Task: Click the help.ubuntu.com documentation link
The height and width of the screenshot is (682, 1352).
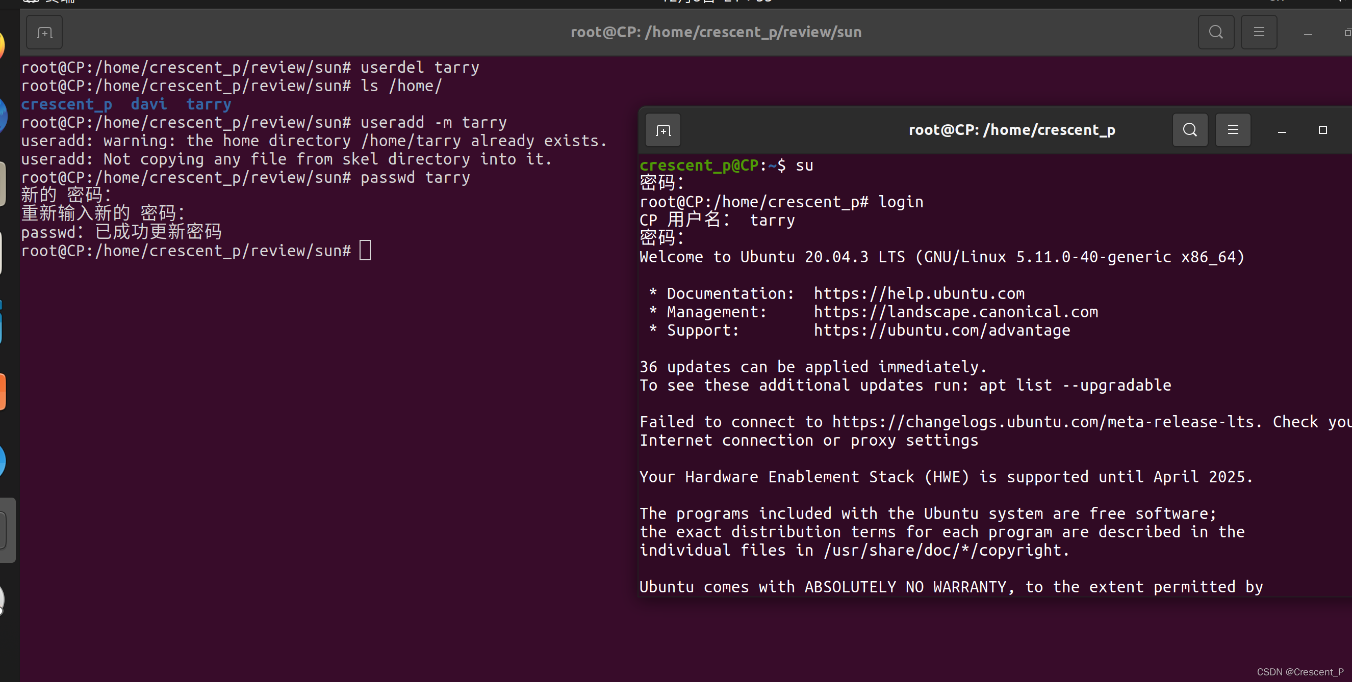Action: pyautogui.click(x=919, y=293)
